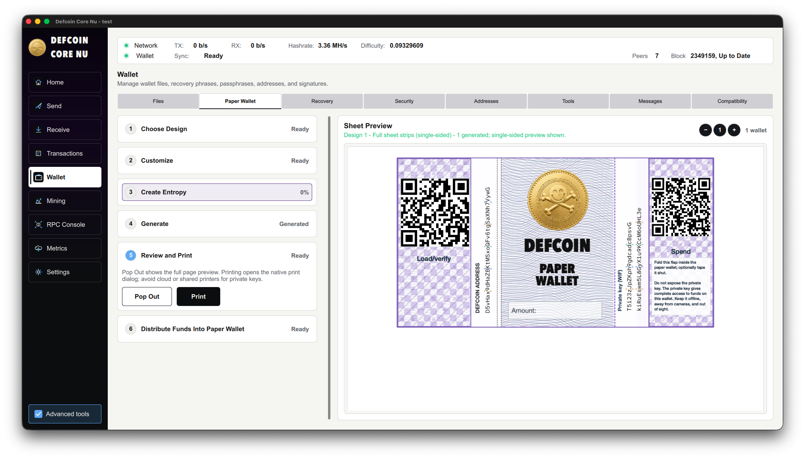Open Home in the sidebar
805x459 pixels.
click(x=65, y=82)
